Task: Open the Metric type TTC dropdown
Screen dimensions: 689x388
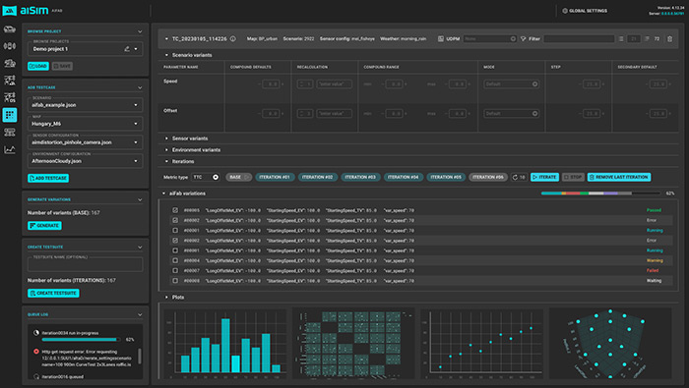Action: tap(205, 177)
